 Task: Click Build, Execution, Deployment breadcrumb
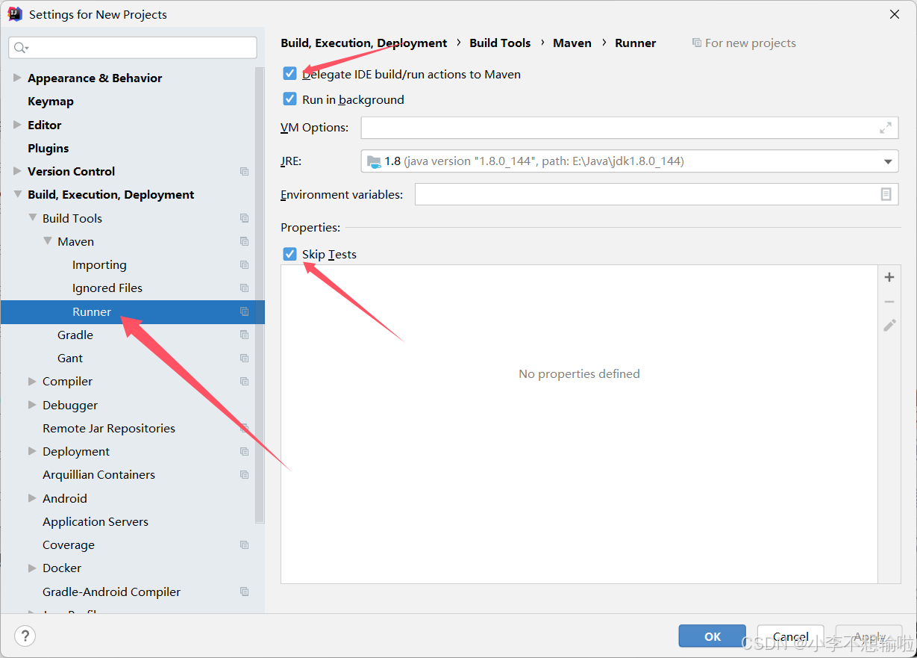tap(364, 43)
